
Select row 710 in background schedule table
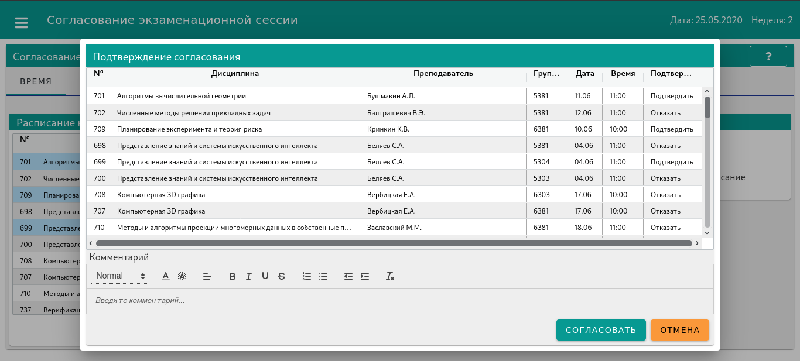point(46,293)
